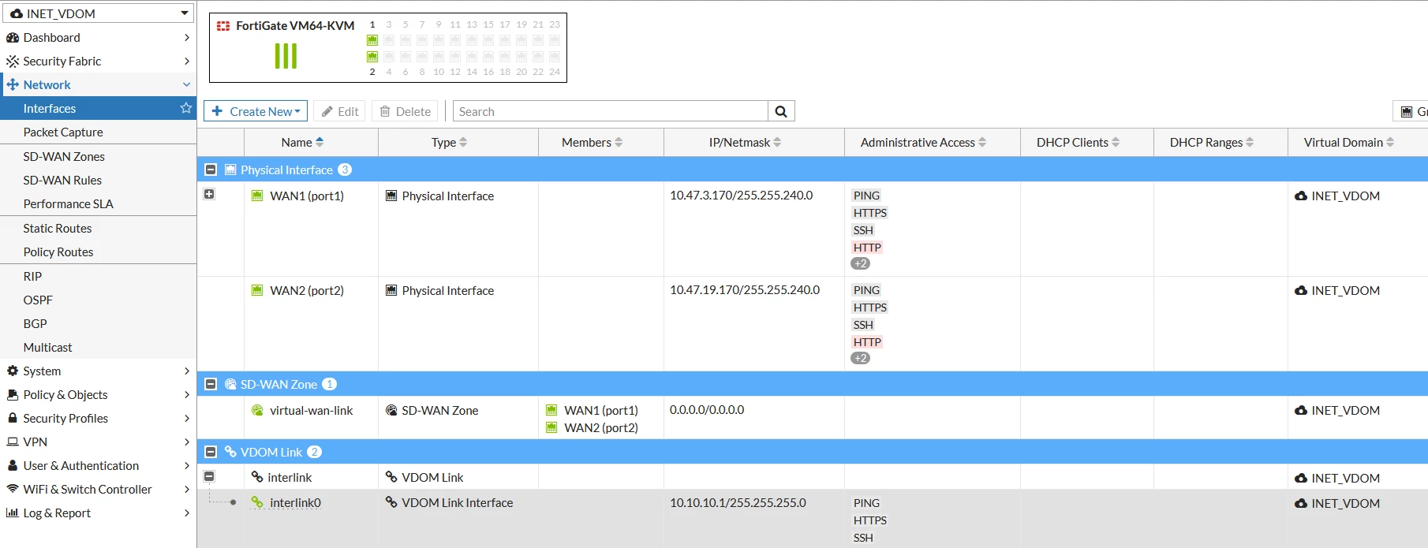Click the +2 badge in WAN2 row
1428x548 pixels.
(860, 358)
